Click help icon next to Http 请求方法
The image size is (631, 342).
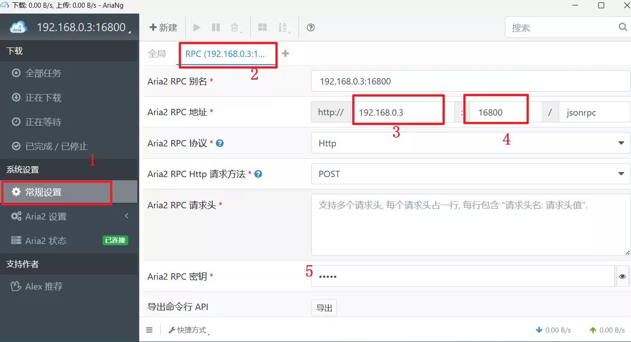(x=258, y=174)
